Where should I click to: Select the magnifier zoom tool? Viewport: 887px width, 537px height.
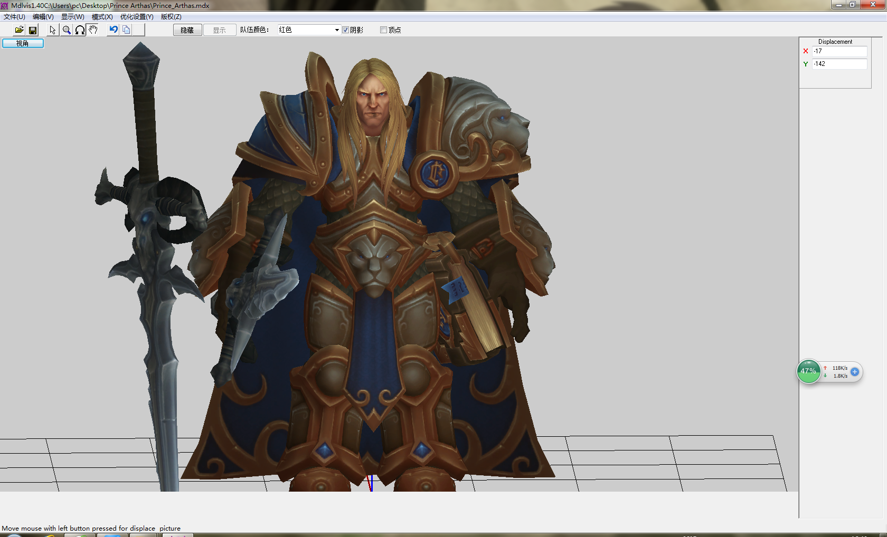tap(67, 30)
